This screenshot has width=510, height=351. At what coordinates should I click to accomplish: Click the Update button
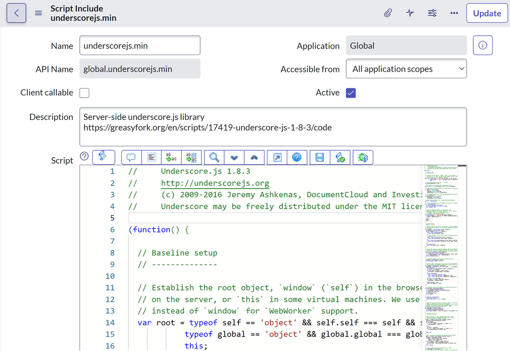click(x=487, y=13)
